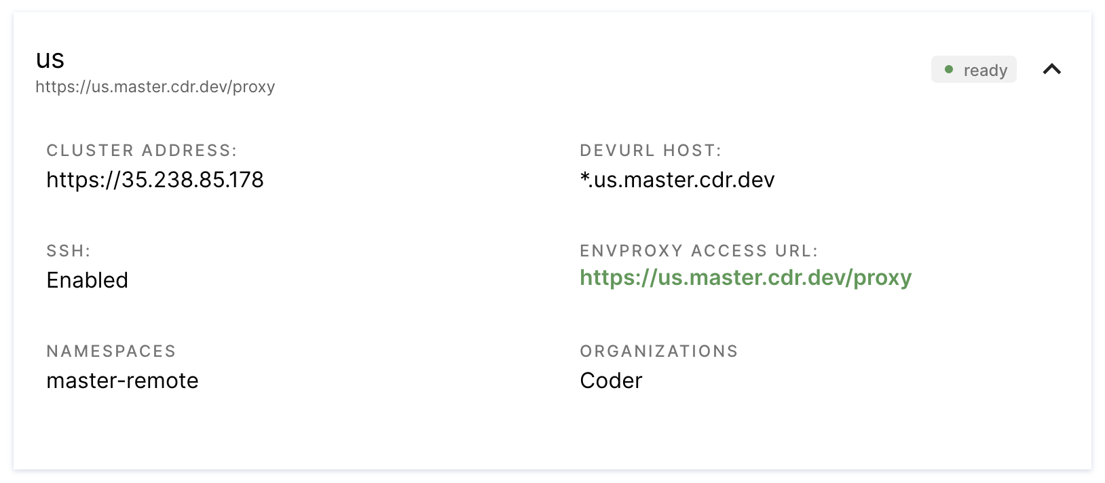Select the cluster address https://35.238.85.178
This screenshot has width=1105, height=483.
155,180
